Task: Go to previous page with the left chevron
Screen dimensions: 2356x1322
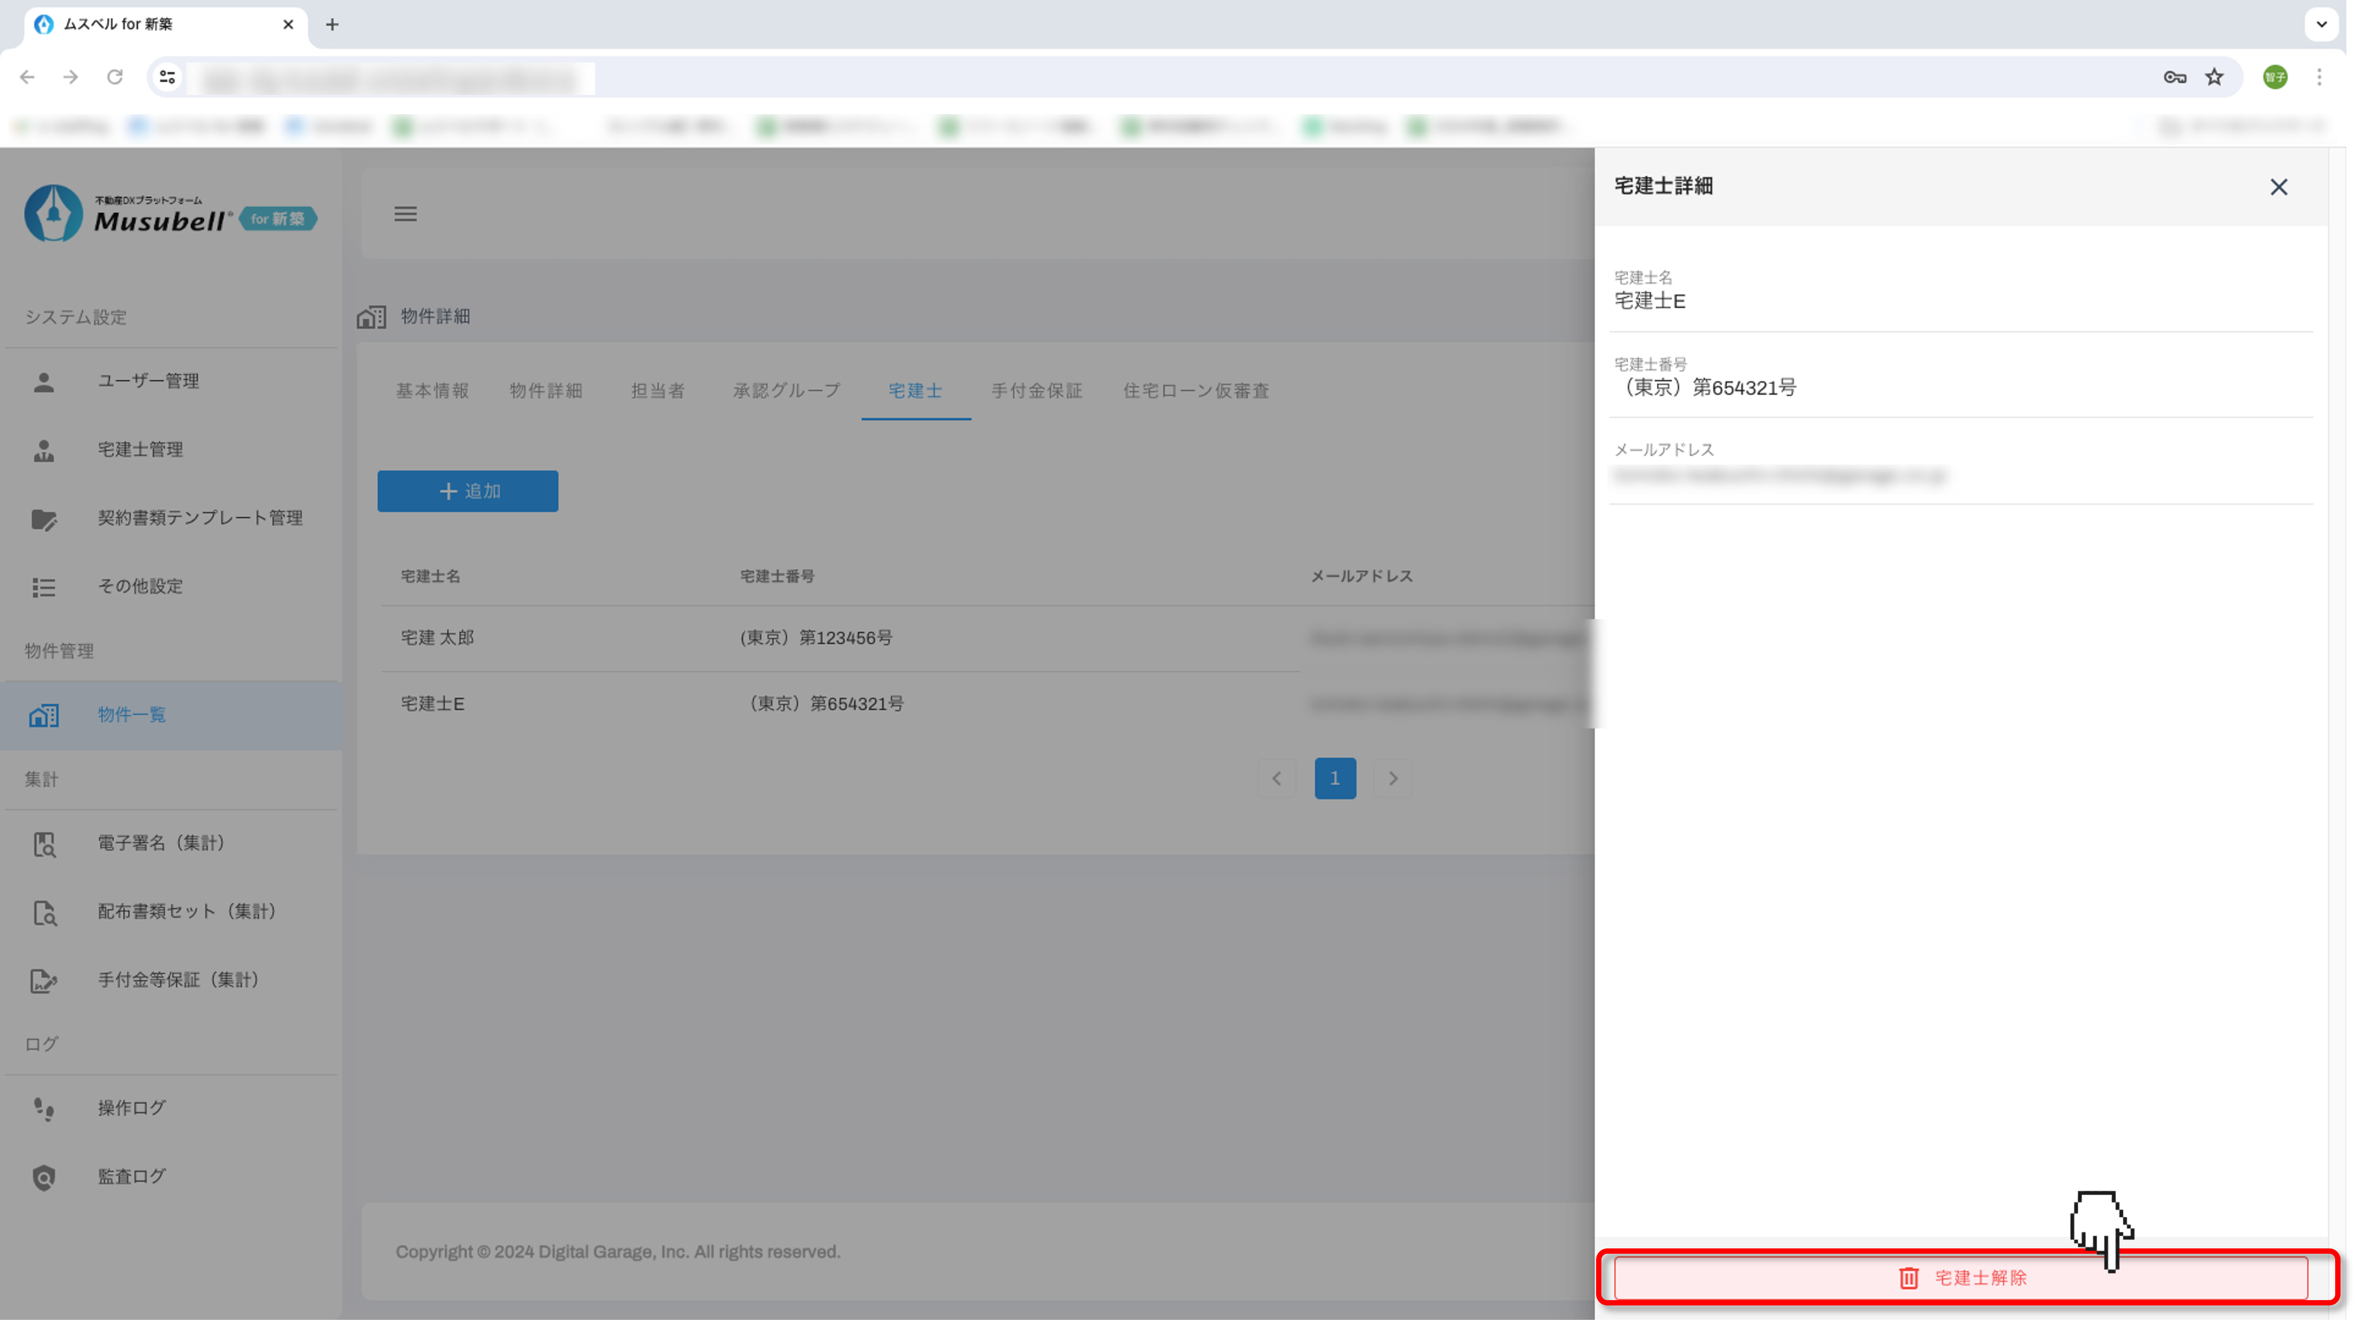Action: tap(1277, 779)
